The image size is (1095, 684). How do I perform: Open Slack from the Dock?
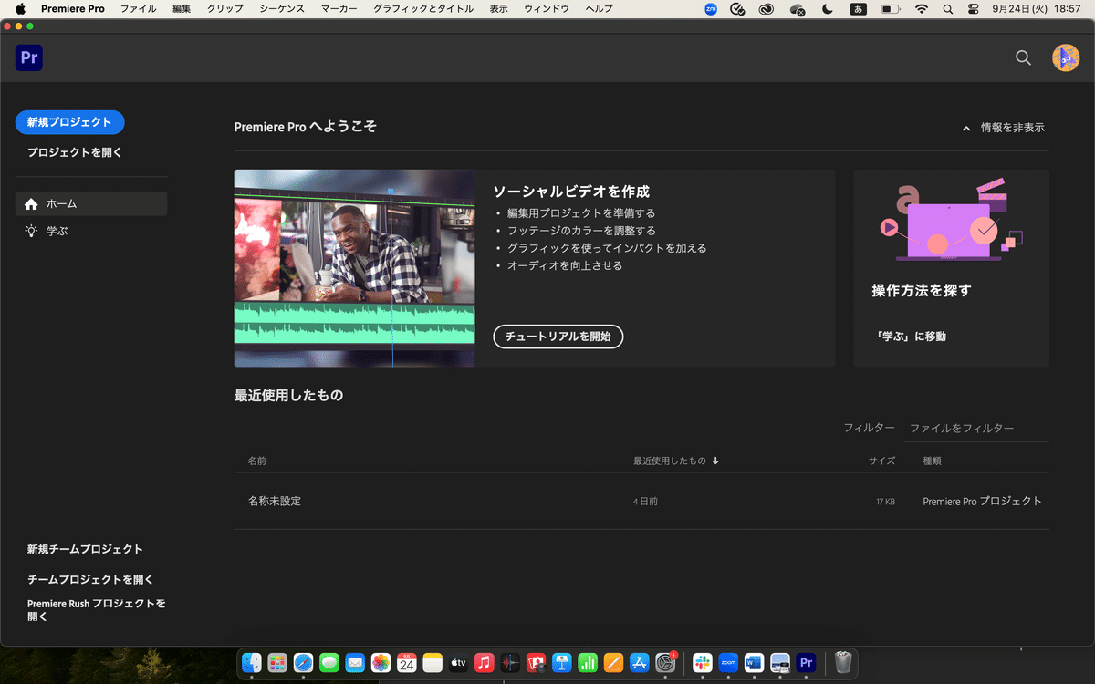703,663
